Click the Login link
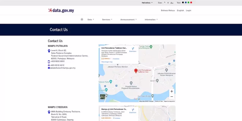The image size is (242, 121). click(188, 10)
